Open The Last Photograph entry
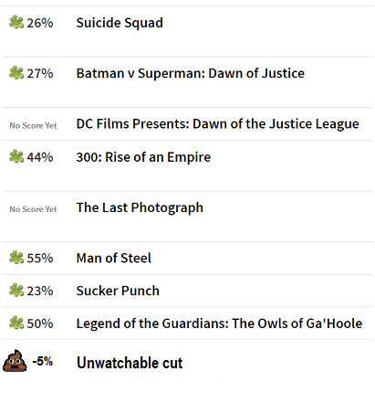 [x=140, y=207]
